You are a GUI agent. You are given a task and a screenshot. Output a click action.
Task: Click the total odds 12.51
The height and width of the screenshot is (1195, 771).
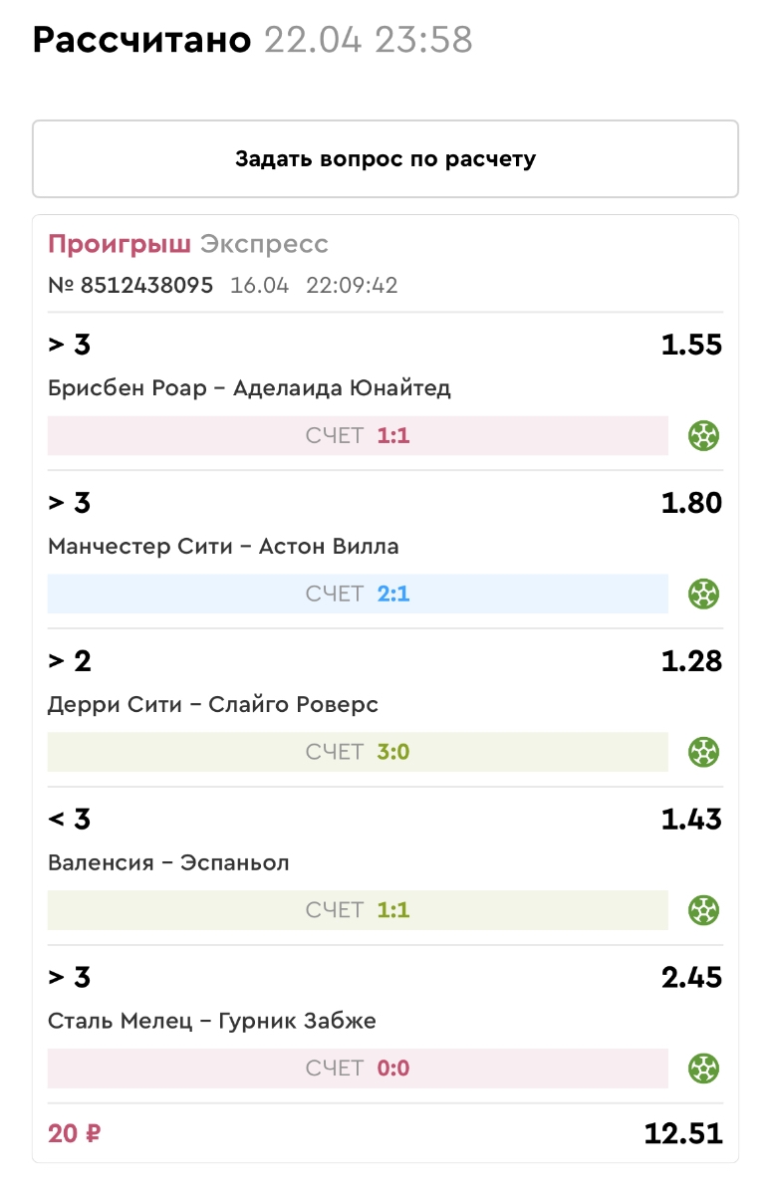684,1133
